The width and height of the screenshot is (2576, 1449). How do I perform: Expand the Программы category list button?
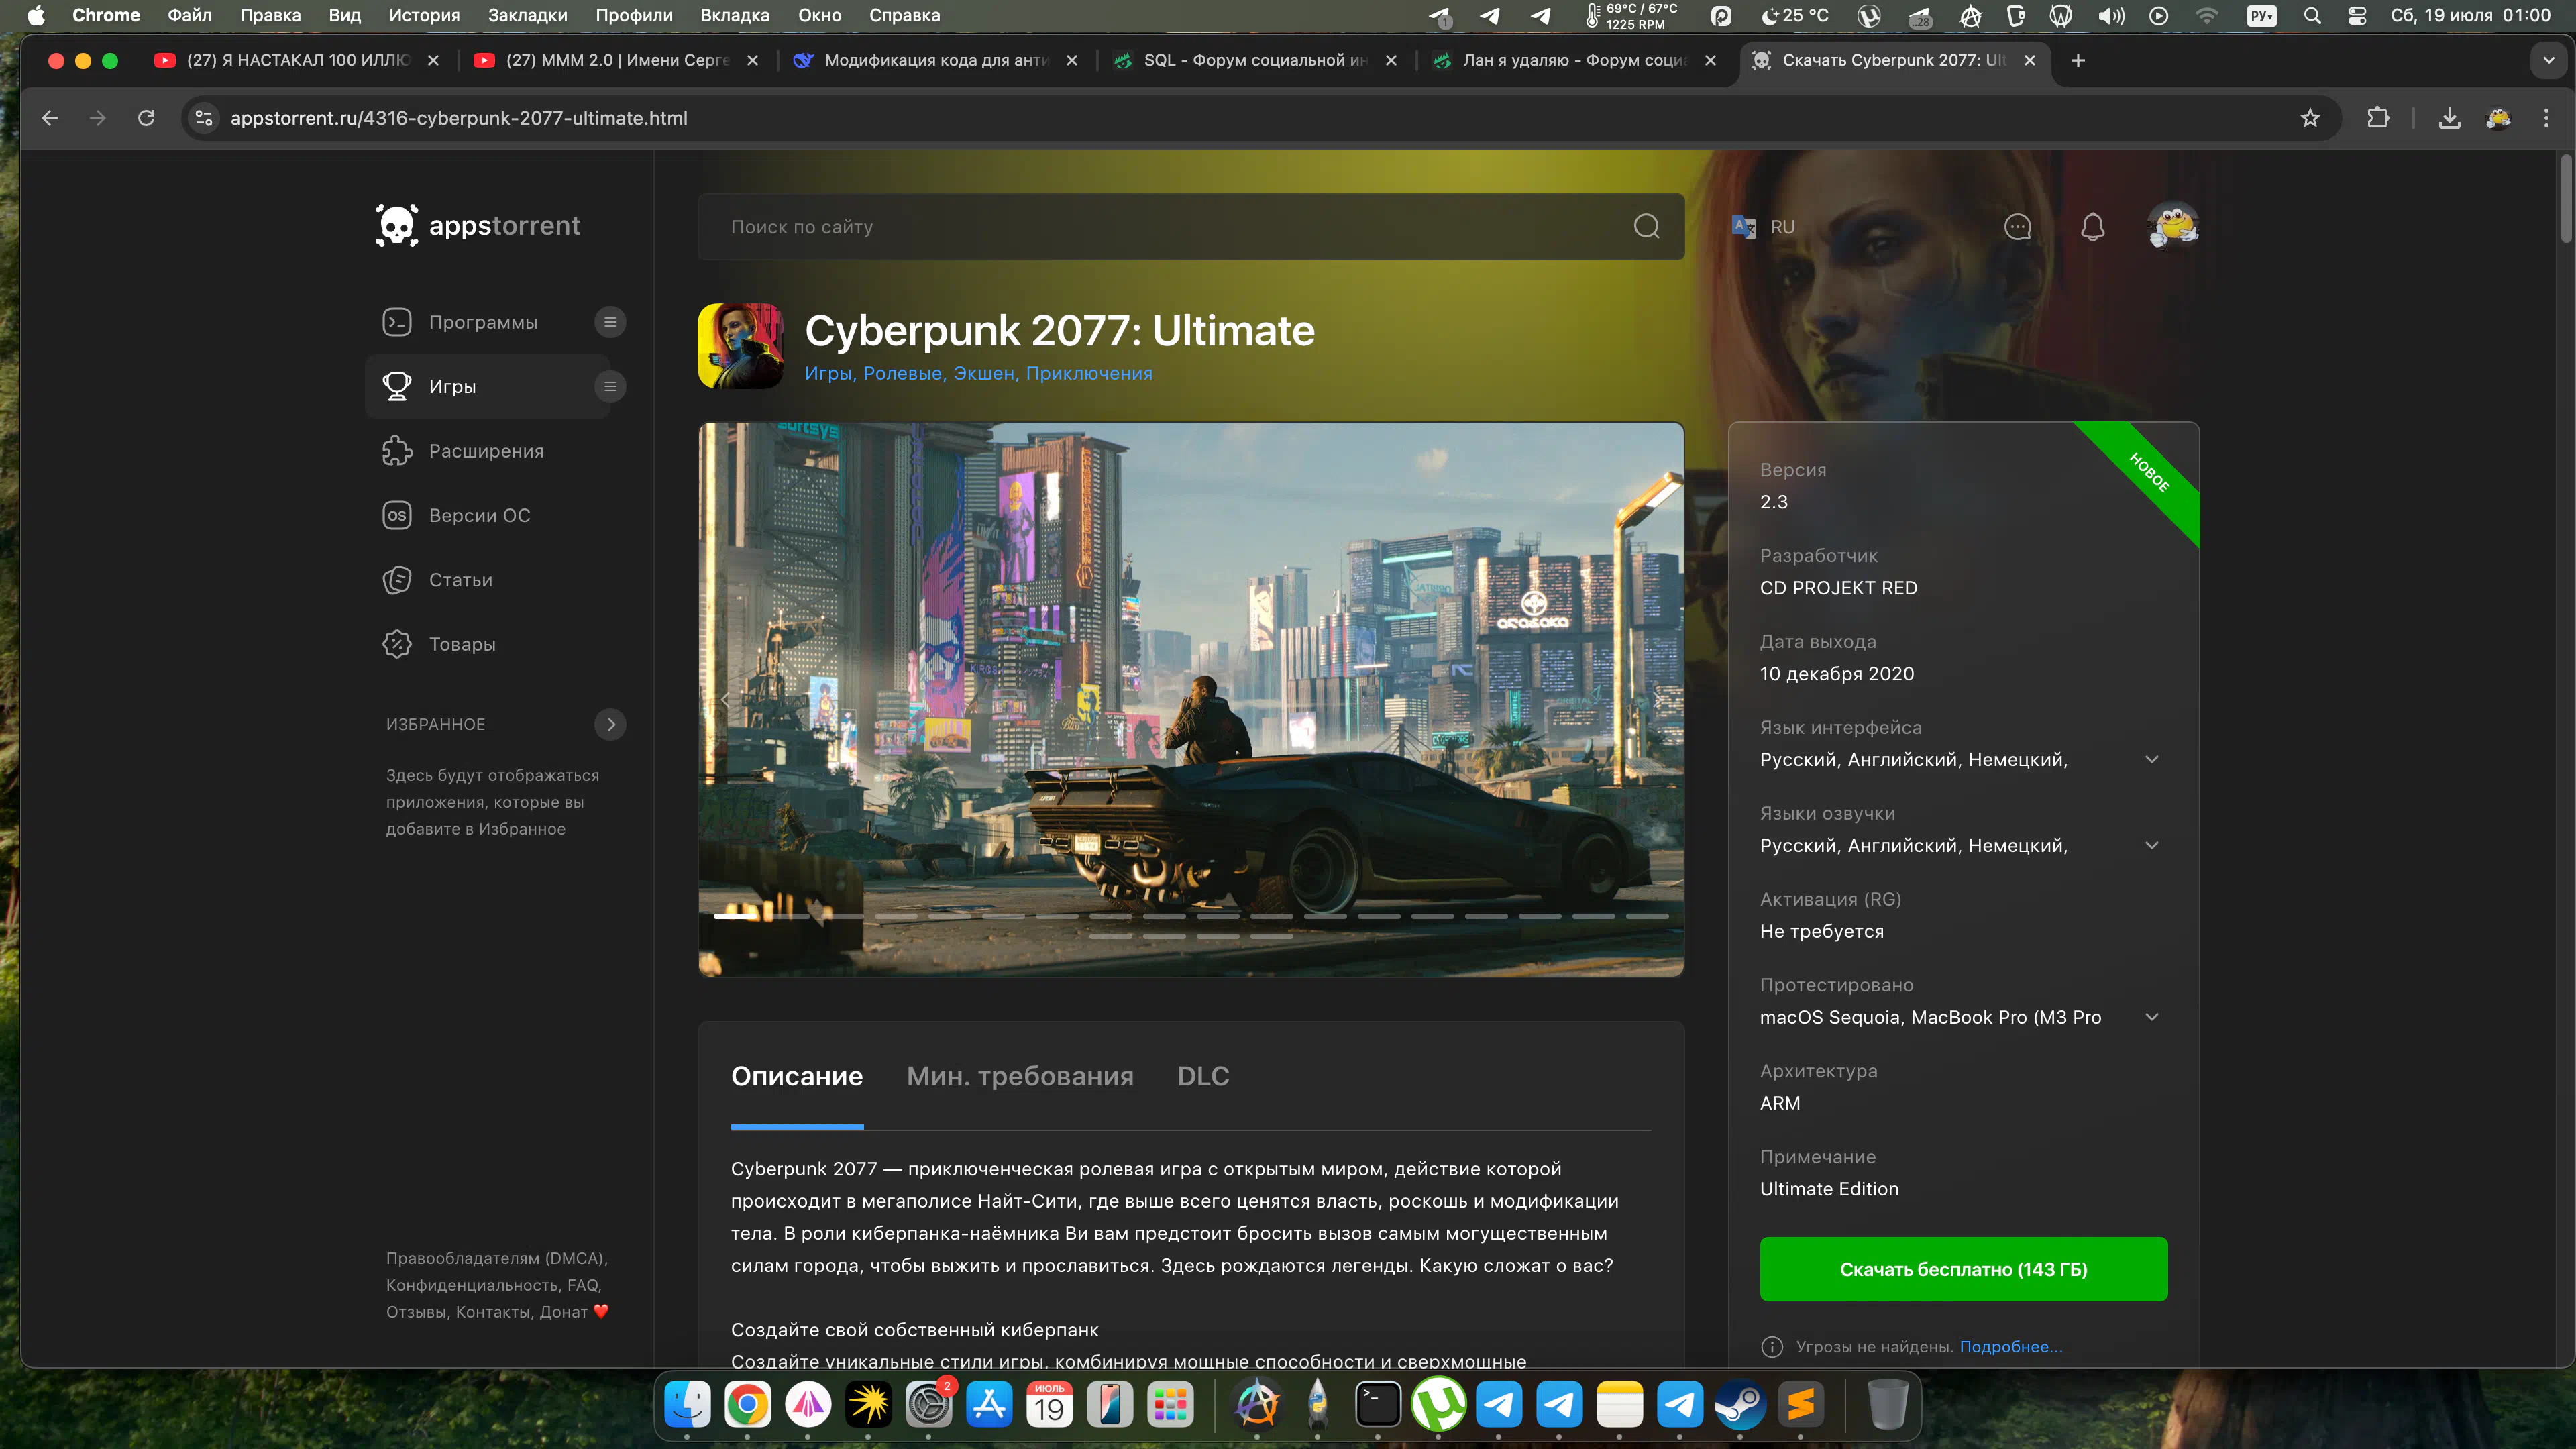click(x=610, y=322)
